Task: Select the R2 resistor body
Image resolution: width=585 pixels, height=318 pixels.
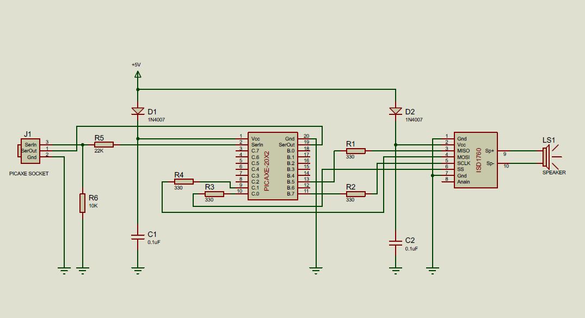Action: click(x=355, y=194)
